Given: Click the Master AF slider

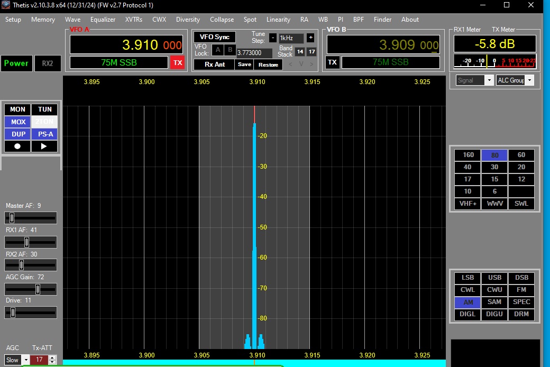Looking at the screenshot, I should [31, 218].
